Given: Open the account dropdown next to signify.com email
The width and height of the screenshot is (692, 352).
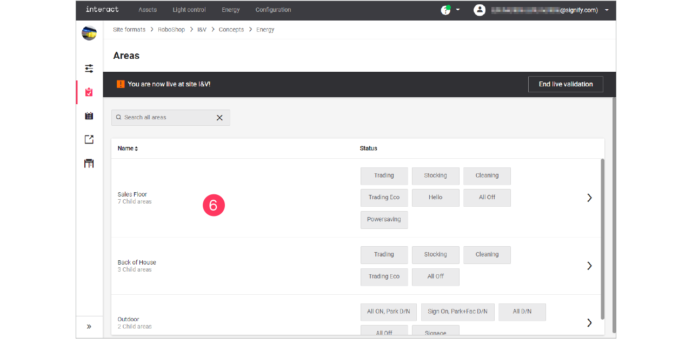Looking at the screenshot, I should [607, 10].
